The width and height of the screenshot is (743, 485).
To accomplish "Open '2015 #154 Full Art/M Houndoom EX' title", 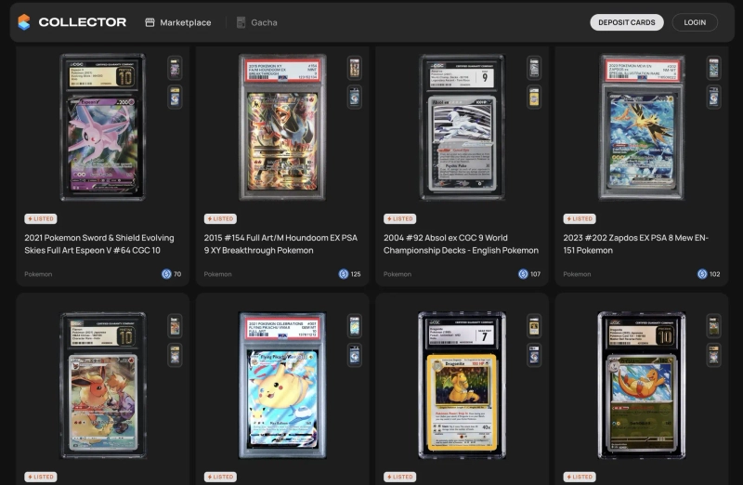I will click(280, 243).
